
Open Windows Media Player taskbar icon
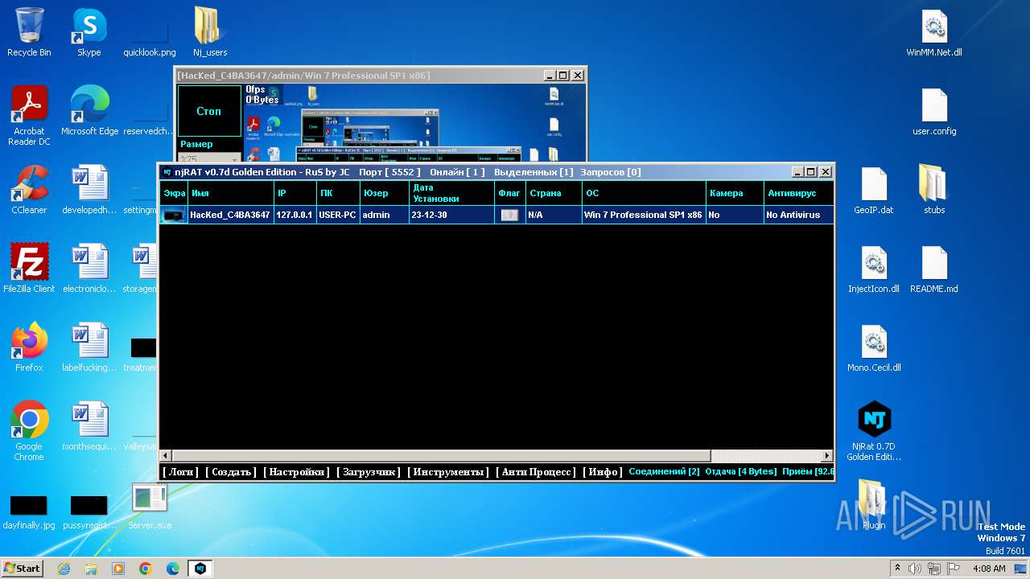click(x=118, y=569)
